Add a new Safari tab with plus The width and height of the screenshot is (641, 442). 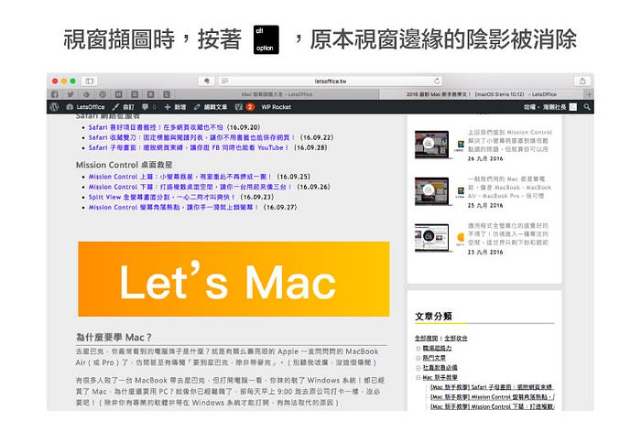click(589, 94)
